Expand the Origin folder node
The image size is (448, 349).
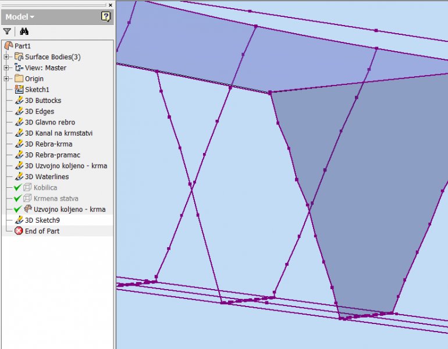coord(6,79)
